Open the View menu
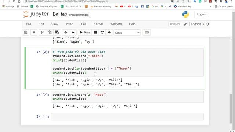 55,24
